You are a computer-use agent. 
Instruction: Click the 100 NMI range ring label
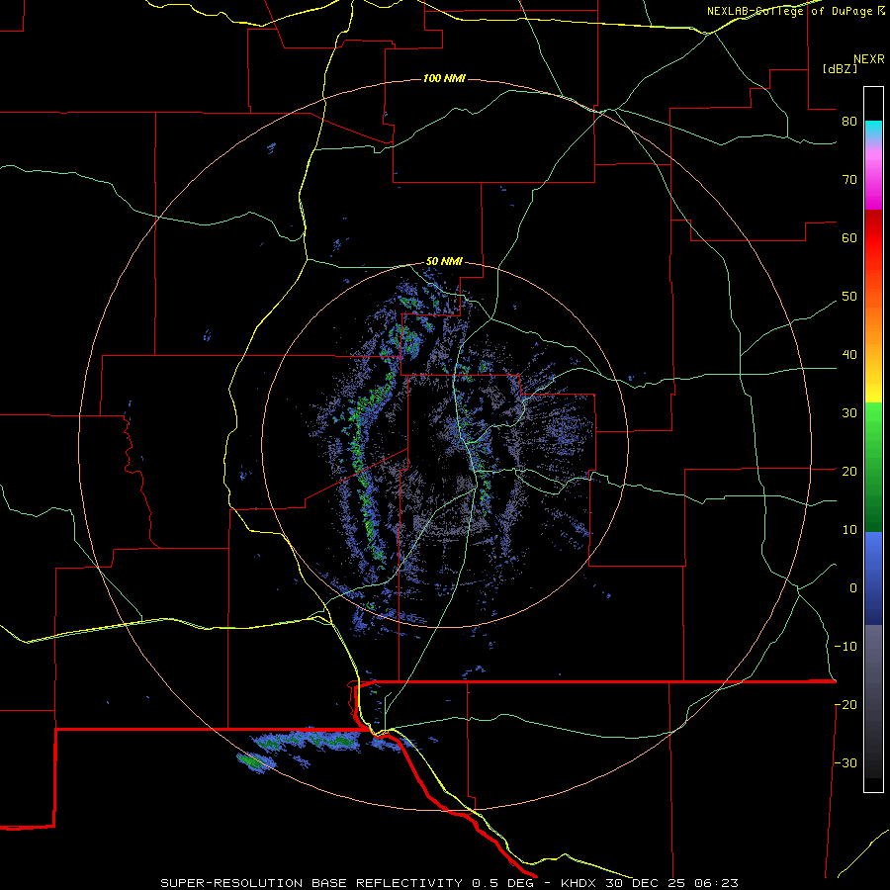pyautogui.click(x=444, y=78)
